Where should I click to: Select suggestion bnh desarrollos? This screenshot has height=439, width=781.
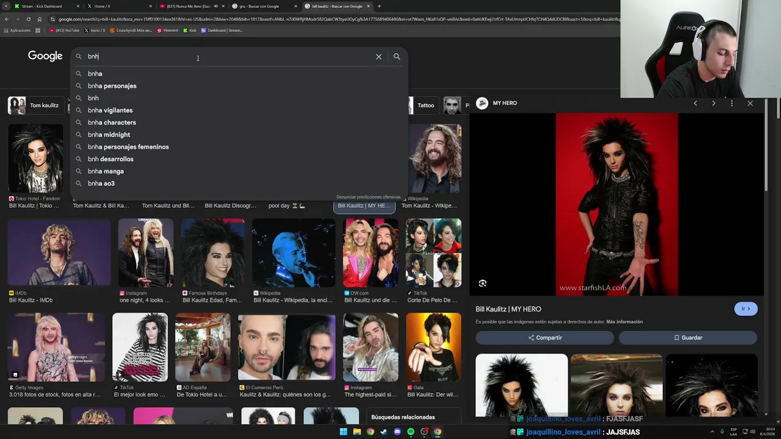coord(239,159)
